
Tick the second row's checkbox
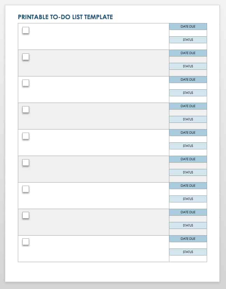(x=26, y=57)
